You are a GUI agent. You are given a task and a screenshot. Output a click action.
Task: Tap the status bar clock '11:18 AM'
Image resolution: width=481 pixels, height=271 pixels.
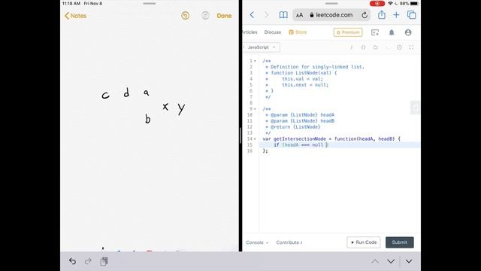(71, 3)
